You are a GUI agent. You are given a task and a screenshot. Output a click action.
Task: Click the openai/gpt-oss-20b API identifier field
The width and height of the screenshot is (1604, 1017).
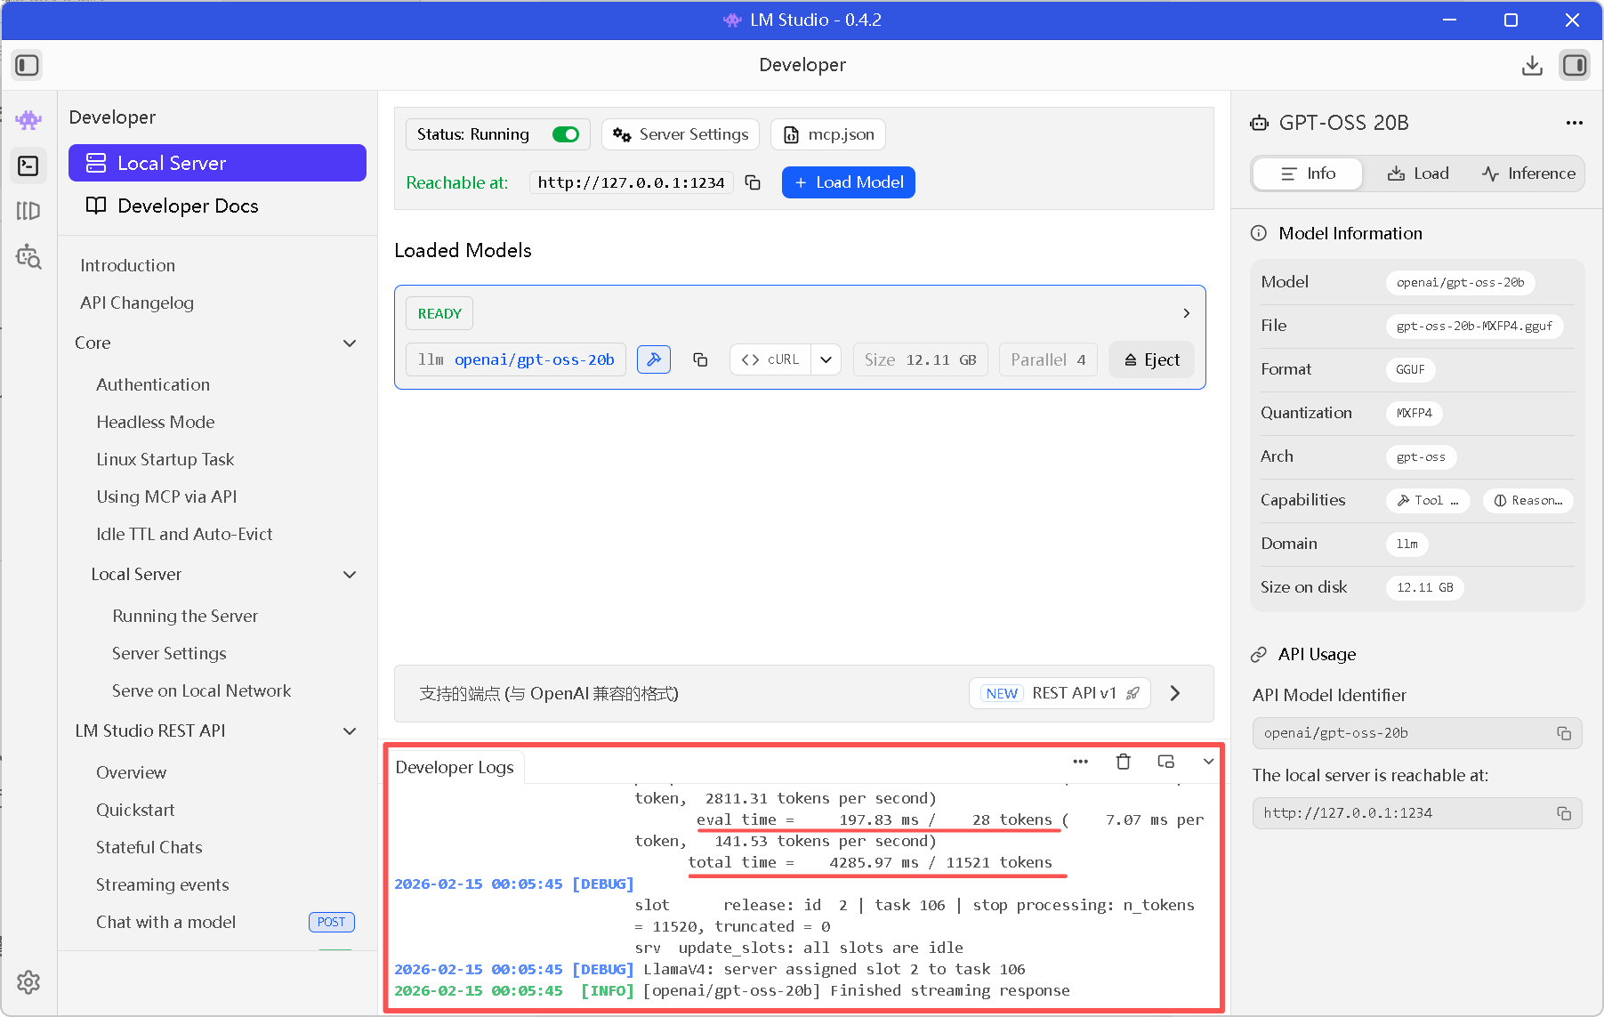tap(1417, 733)
